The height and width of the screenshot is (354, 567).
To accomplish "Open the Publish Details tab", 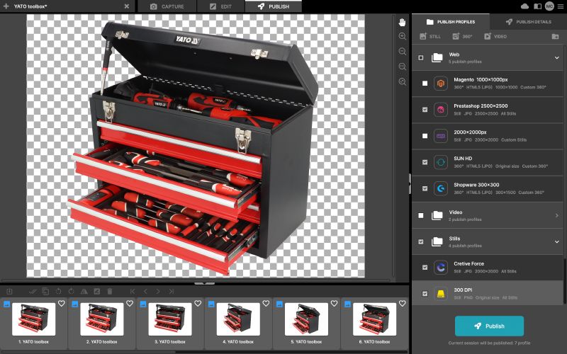I will coord(528,22).
